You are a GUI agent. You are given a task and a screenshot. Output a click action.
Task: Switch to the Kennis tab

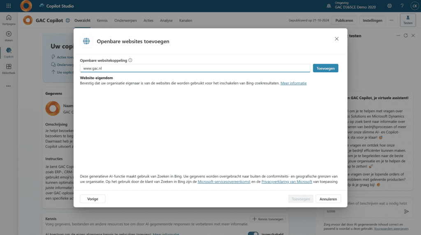tap(102, 21)
